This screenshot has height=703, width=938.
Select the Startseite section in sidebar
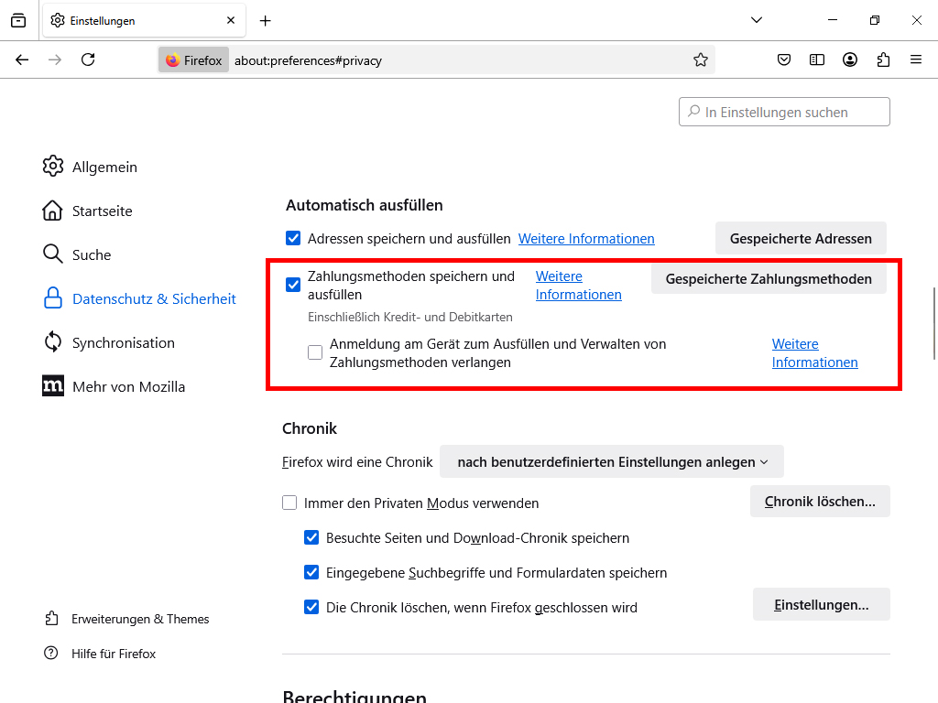tap(103, 211)
